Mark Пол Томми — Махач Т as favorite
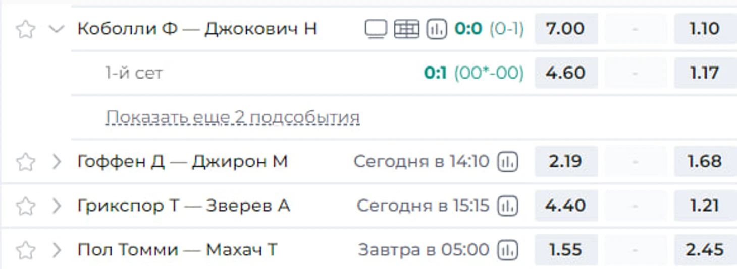The image size is (737, 269). click(x=25, y=250)
